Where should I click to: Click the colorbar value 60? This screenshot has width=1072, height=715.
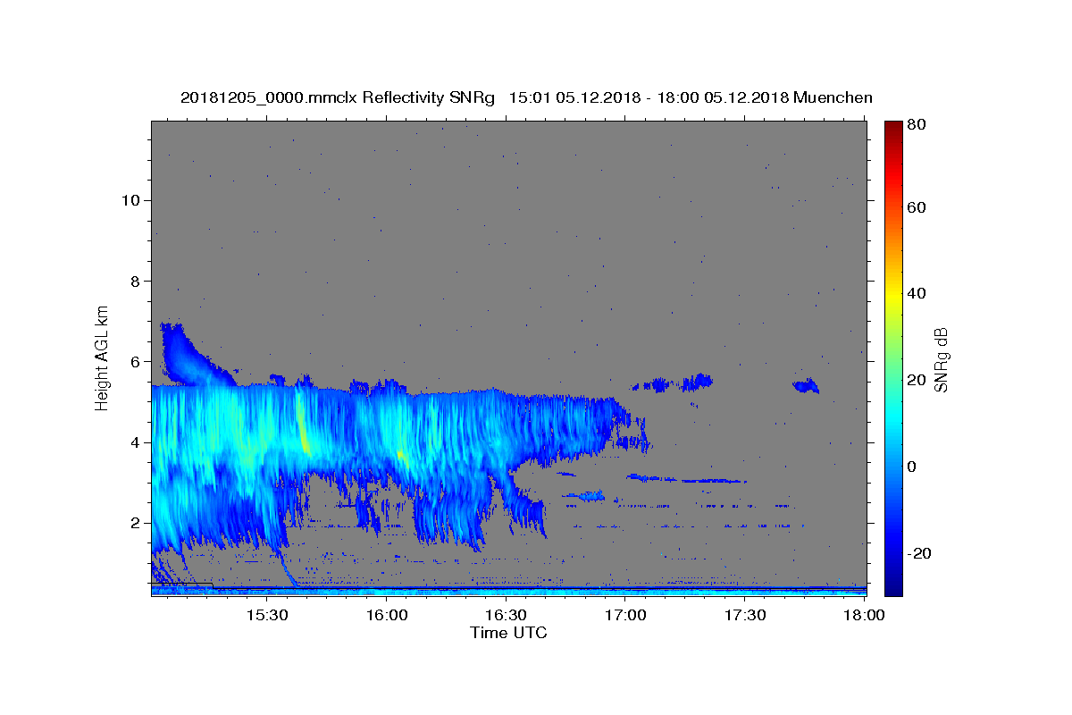click(x=917, y=207)
